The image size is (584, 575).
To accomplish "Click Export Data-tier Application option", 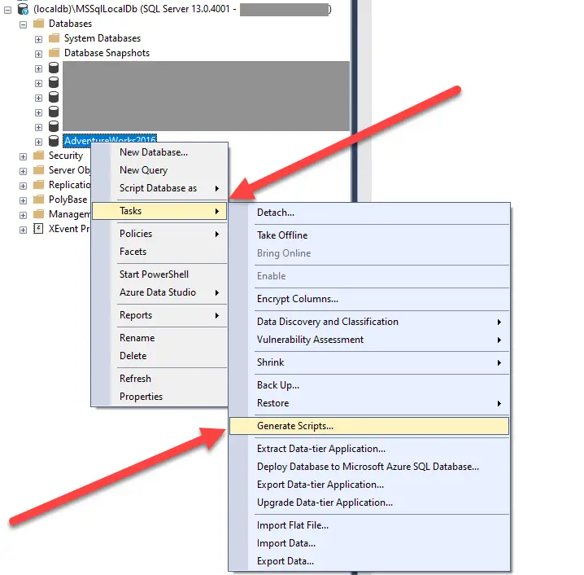I will (x=320, y=485).
